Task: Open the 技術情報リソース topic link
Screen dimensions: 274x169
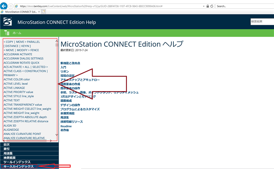Action: [x=72, y=122]
